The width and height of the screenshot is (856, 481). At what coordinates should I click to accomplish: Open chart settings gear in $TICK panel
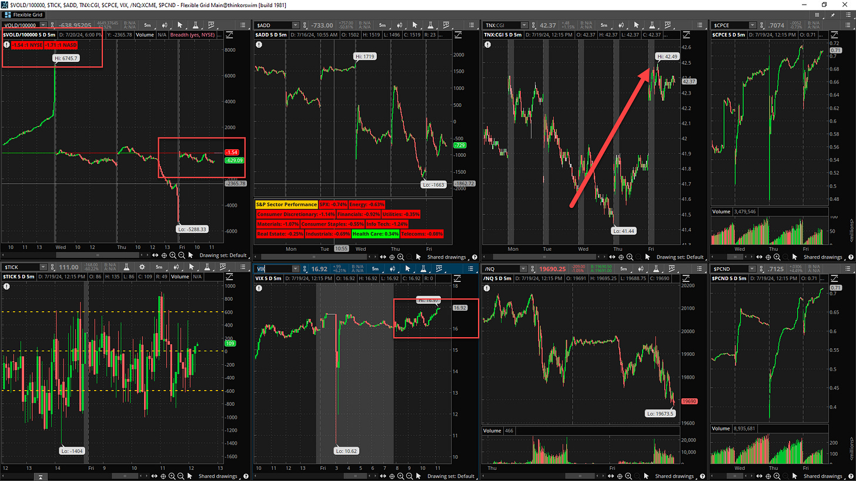143,267
